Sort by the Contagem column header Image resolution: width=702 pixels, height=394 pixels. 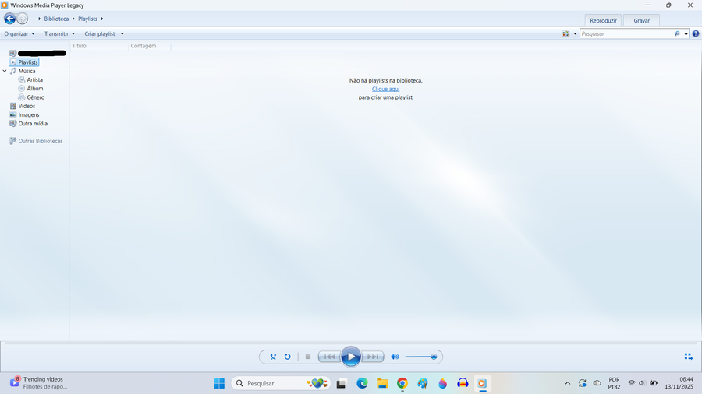(x=150, y=46)
